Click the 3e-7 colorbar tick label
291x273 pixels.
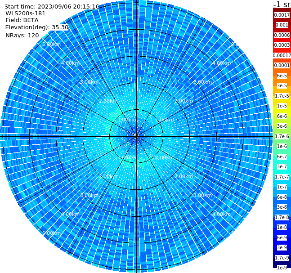282,166
